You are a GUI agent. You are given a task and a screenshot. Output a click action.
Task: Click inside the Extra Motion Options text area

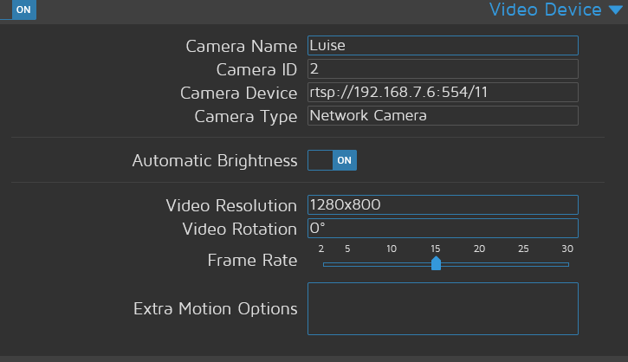pos(442,308)
